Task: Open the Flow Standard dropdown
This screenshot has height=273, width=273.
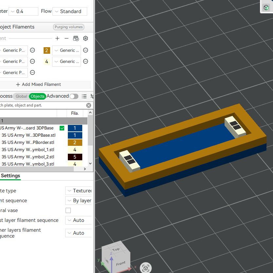Action: [70, 11]
